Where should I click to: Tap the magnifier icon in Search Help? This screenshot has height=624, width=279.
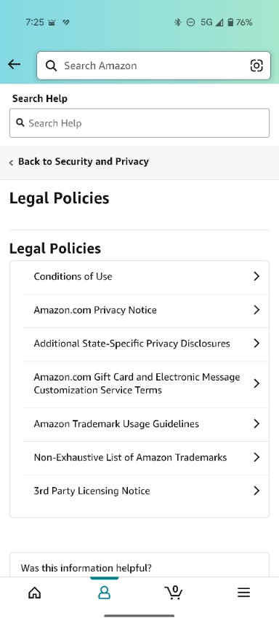20,122
